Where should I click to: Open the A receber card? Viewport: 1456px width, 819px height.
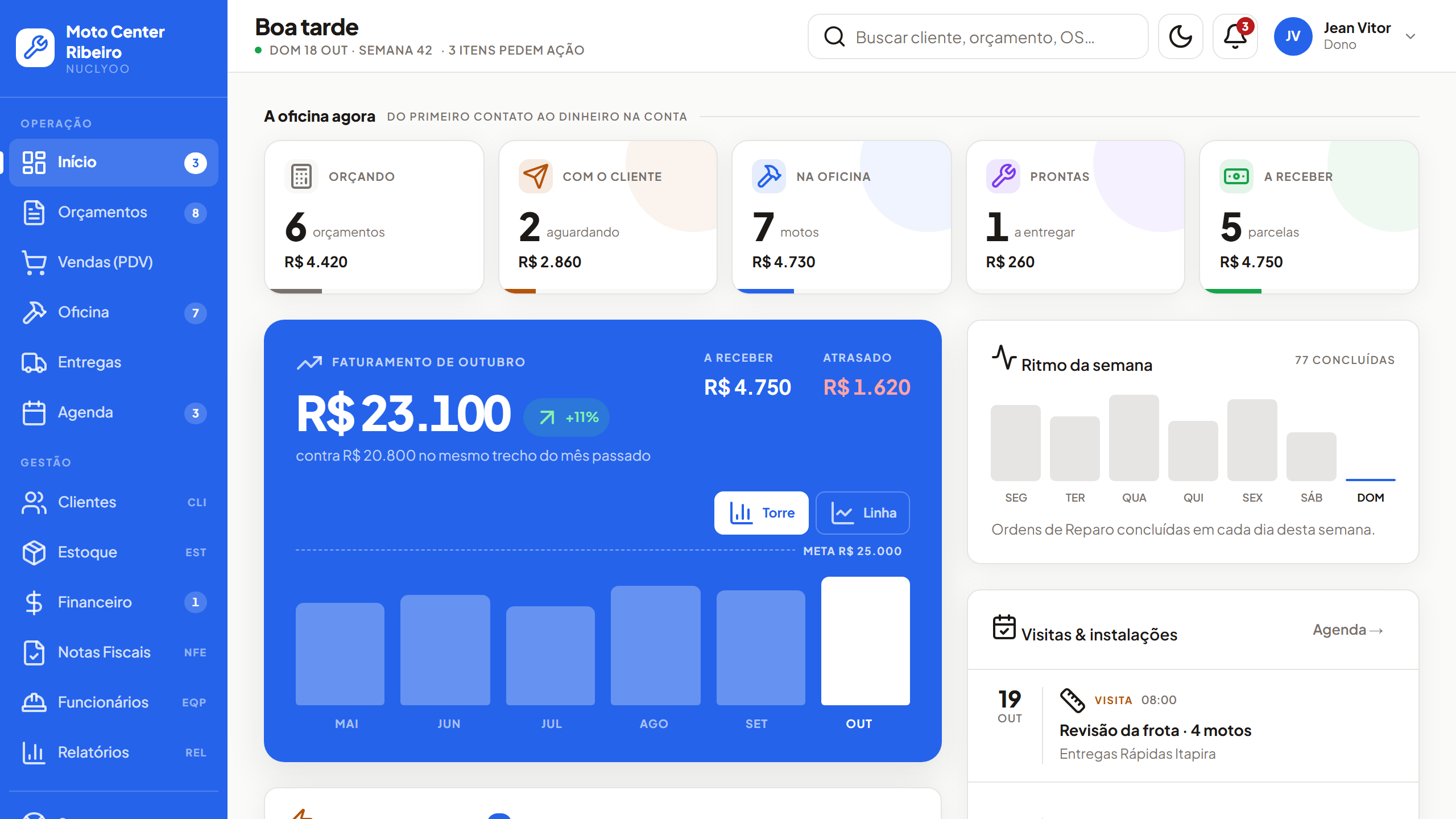tap(1309, 217)
